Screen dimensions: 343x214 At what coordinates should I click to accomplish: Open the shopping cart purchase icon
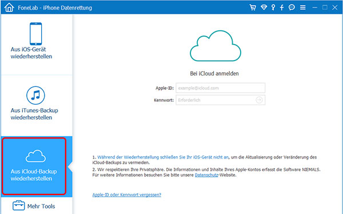click(253, 7)
